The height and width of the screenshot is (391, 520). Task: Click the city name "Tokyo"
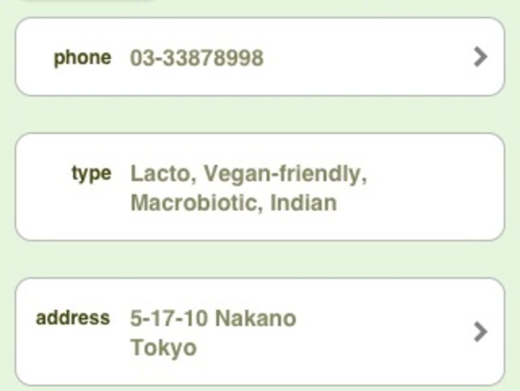[x=163, y=348]
